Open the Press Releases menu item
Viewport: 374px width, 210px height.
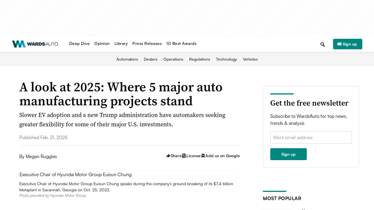click(147, 43)
